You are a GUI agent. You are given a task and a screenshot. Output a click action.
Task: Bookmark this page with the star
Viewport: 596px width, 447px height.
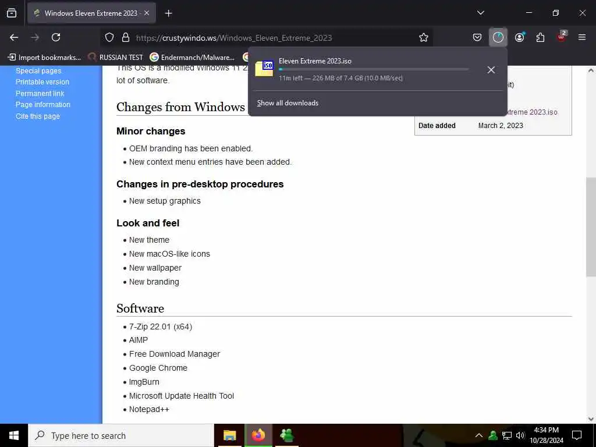pos(424,37)
